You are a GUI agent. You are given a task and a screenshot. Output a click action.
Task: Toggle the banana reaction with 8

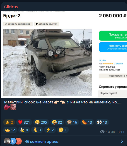tap(24, 130)
